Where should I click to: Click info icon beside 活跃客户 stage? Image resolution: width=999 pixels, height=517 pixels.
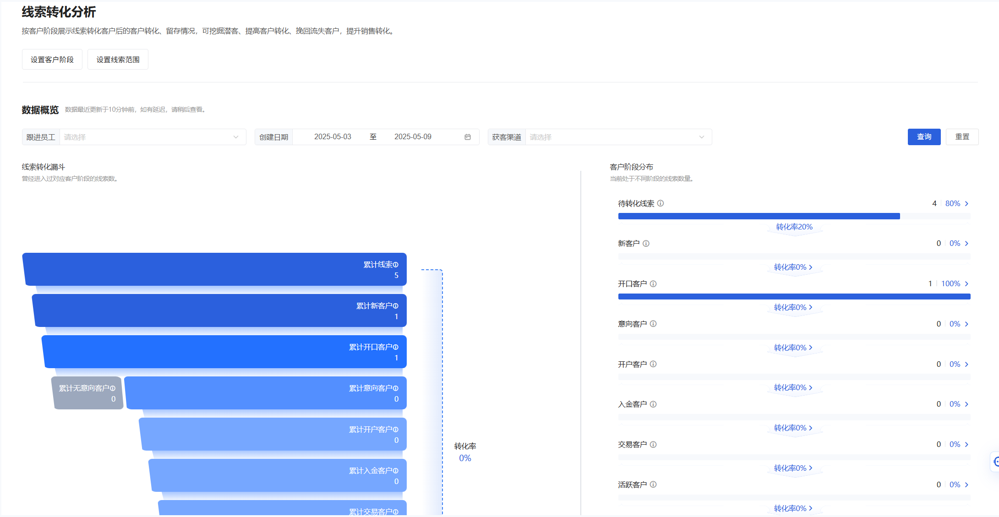click(653, 484)
